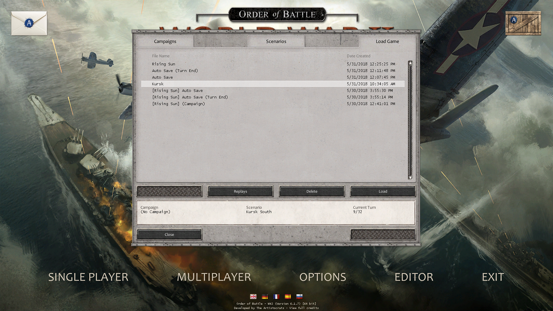
Task: Select the Load Game tab
Action: pyautogui.click(x=387, y=41)
